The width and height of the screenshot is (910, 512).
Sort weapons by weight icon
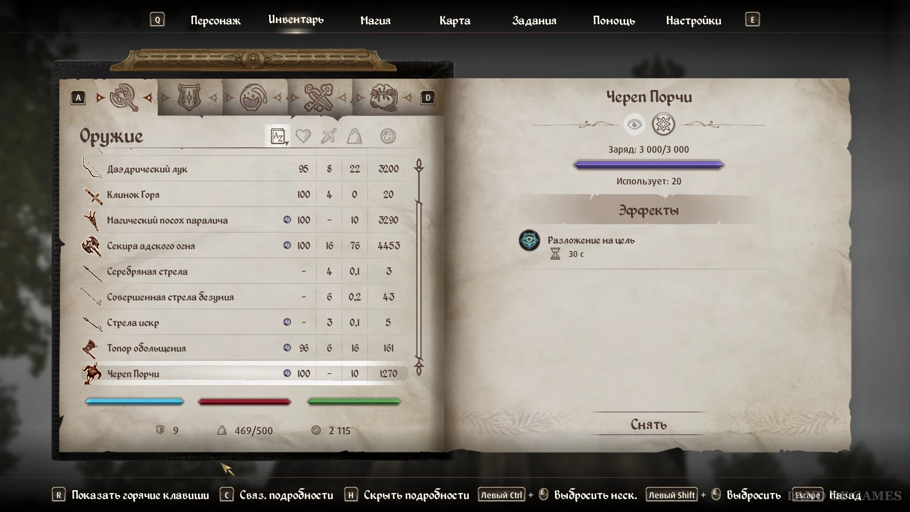pyautogui.click(x=355, y=137)
